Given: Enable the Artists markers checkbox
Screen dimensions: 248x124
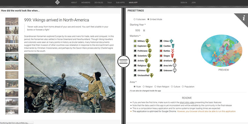Looking at the screenshot, I should (x=135, y=61).
